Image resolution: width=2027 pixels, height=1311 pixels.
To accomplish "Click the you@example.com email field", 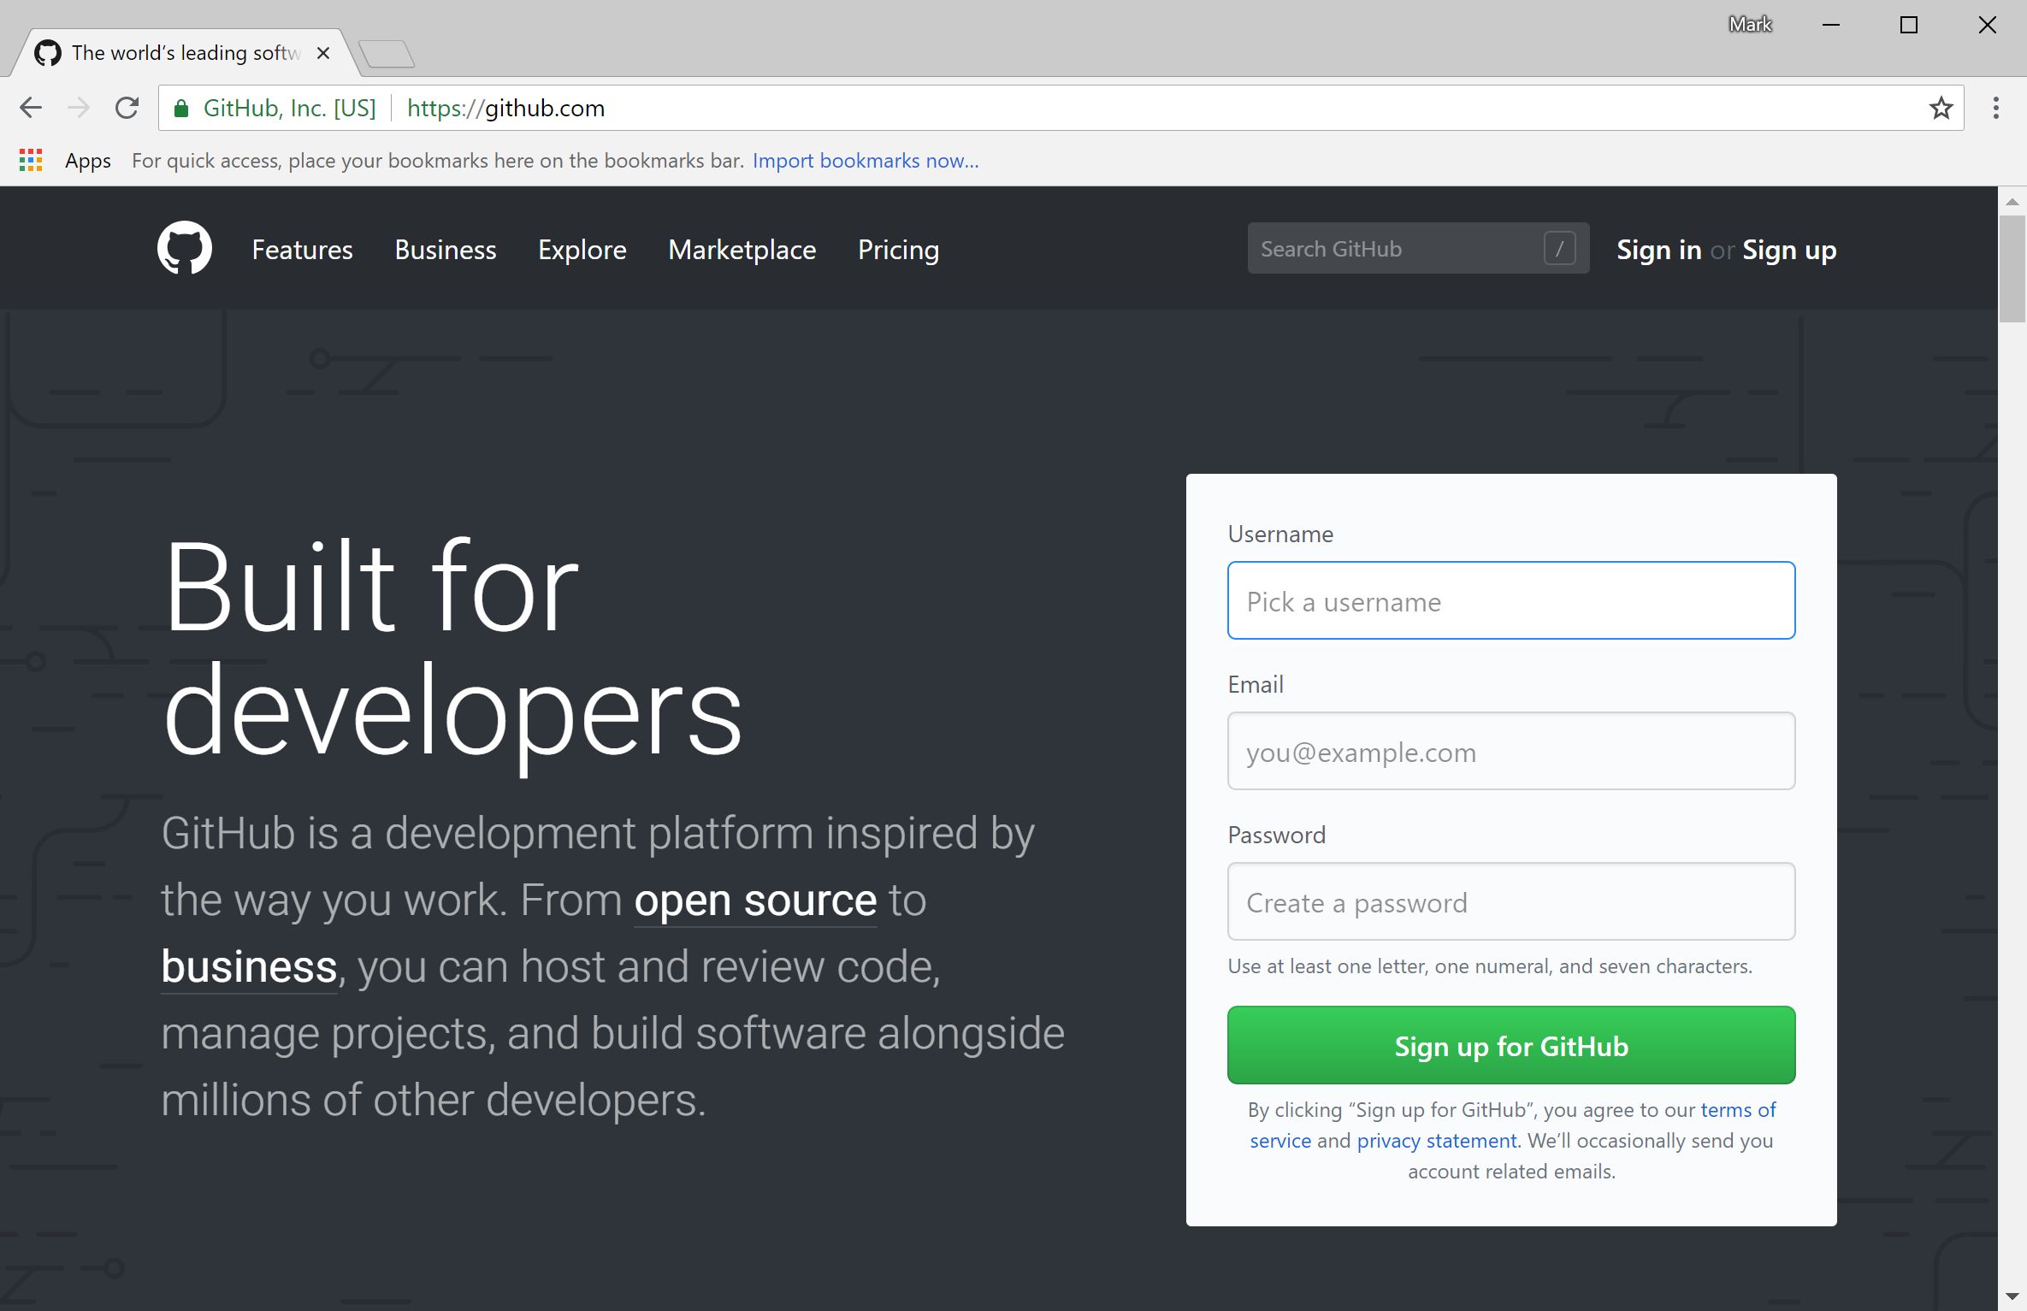I will [x=1510, y=751].
